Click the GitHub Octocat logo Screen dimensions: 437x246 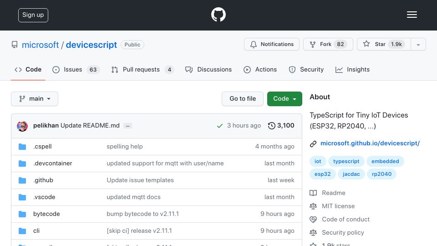click(x=218, y=15)
